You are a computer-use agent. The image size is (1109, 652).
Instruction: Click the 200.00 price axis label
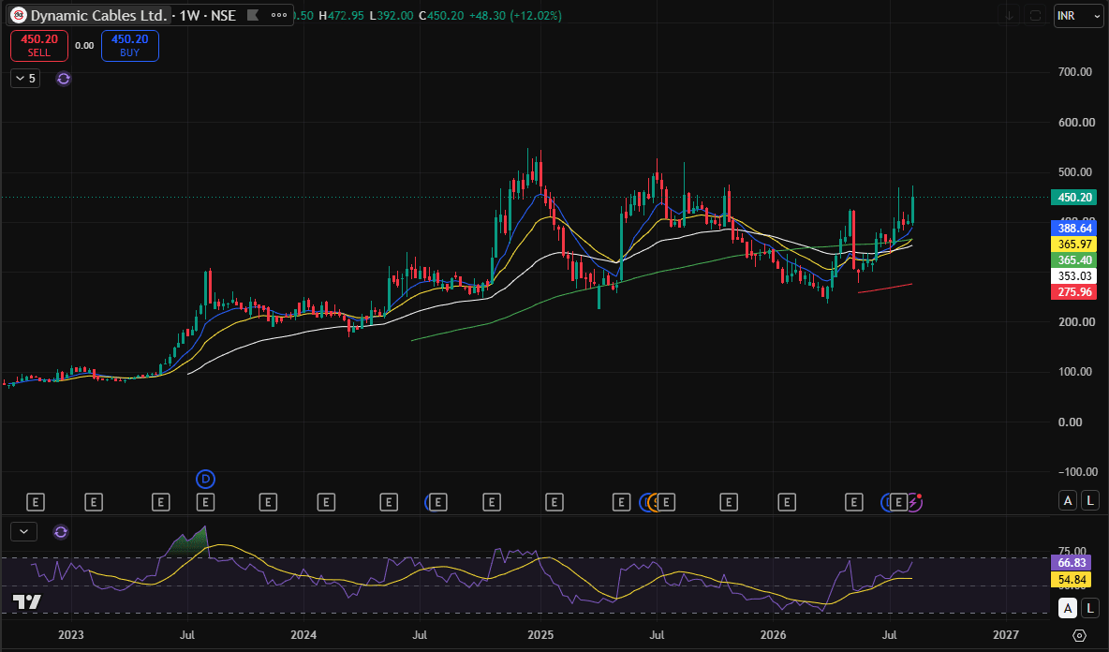(1075, 321)
